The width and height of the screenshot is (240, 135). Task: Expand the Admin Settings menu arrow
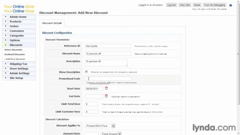tap(6, 73)
